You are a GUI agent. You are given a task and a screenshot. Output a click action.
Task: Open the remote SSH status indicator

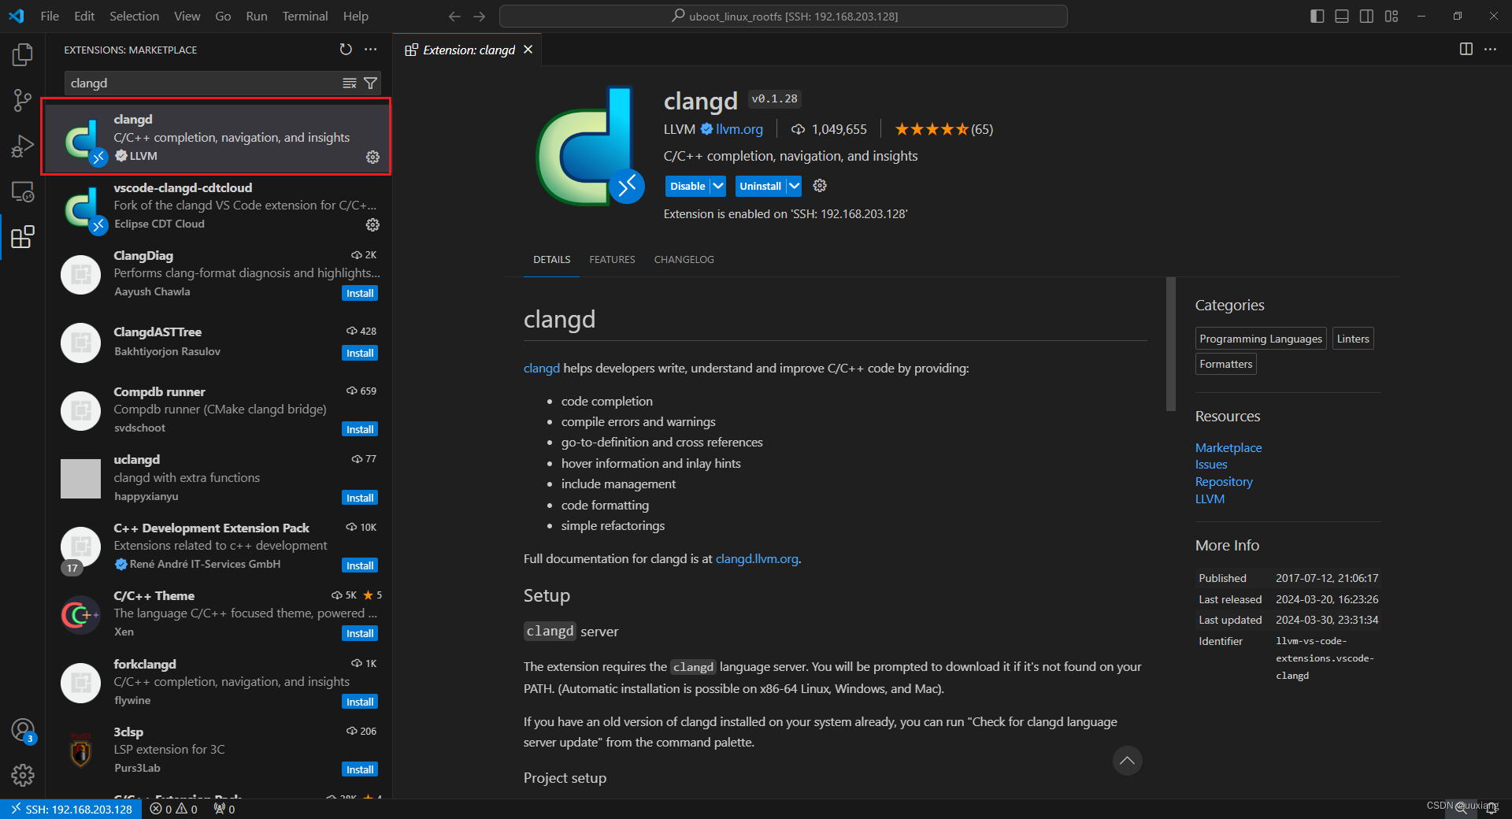[71, 810]
